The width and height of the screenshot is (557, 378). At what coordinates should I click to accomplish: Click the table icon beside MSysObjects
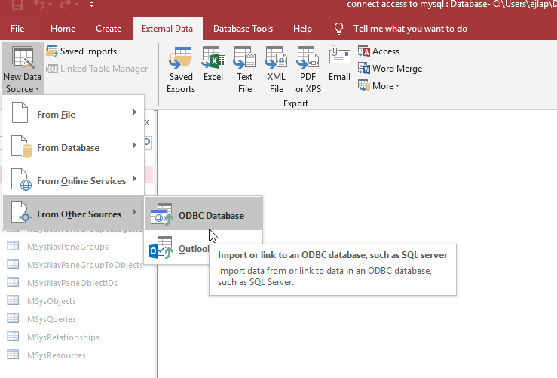[13, 300]
